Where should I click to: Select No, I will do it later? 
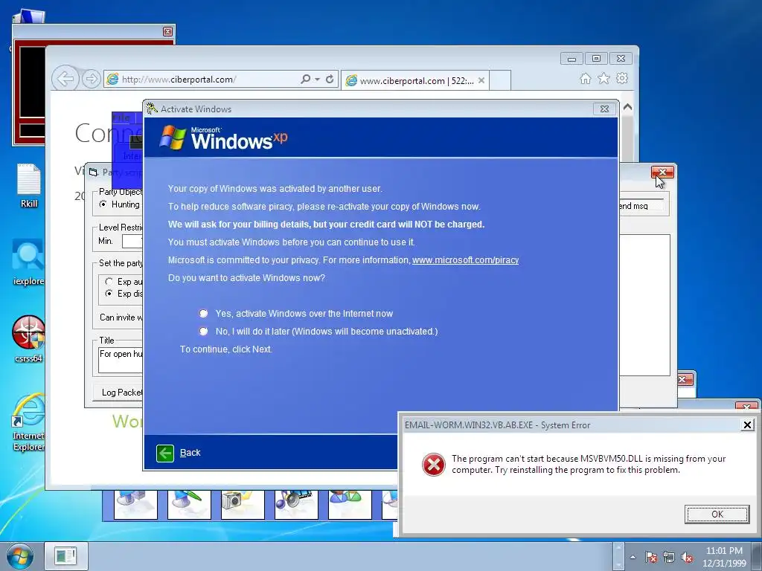[x=204, y=331]
